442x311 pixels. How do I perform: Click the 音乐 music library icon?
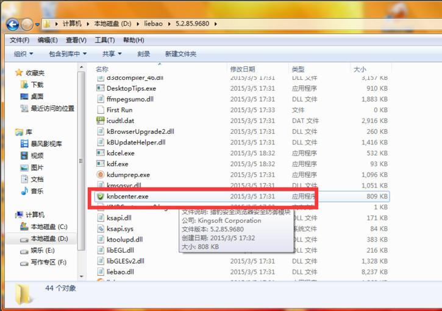pos(24,191)
